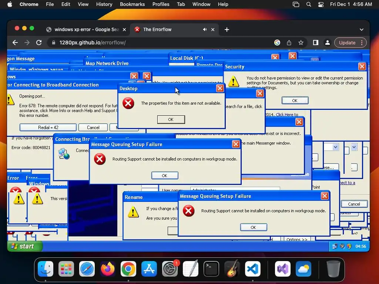Viewport: 379px width, 284px height.
Task: Click the address bar URL field
Action: click(x=160, y=43)
